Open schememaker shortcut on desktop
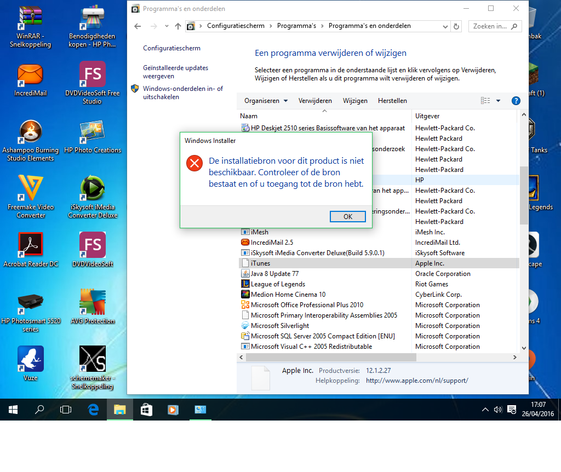Viewport: 561px width, 472px height. click(x=92, y=367)
